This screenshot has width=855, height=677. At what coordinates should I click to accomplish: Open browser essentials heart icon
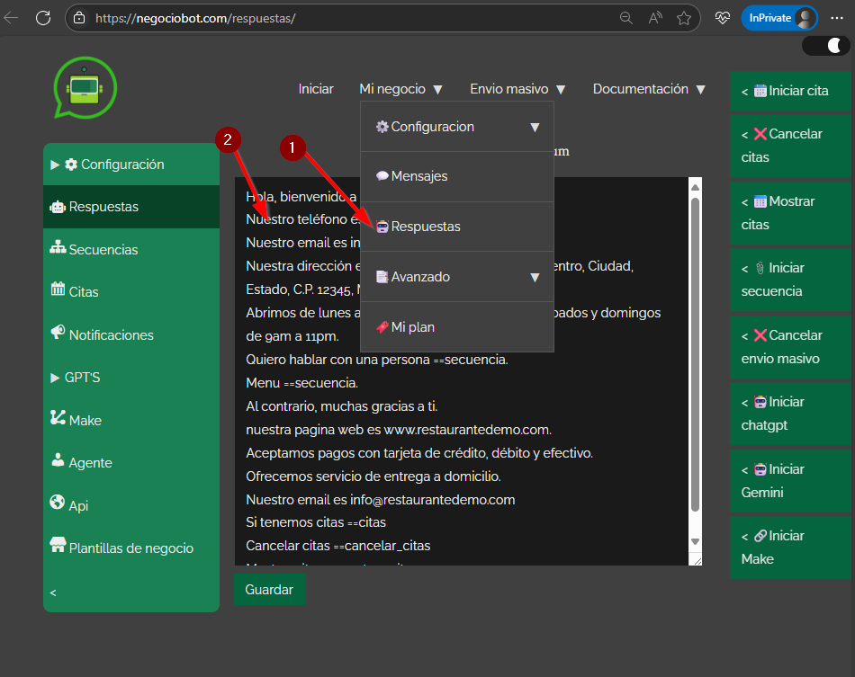(723, 18)
